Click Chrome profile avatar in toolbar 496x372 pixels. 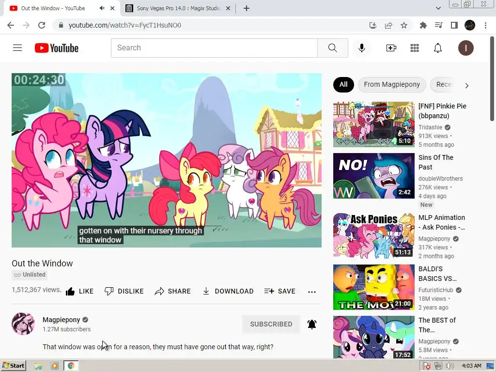[x=470, y=25]
